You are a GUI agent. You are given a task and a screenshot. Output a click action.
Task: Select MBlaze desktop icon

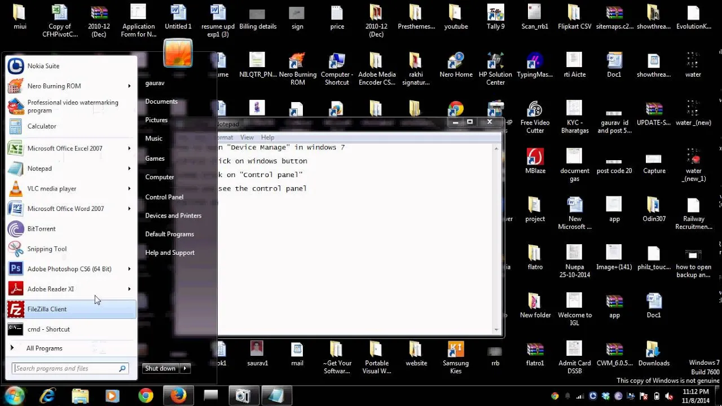[x=535, y=162]
